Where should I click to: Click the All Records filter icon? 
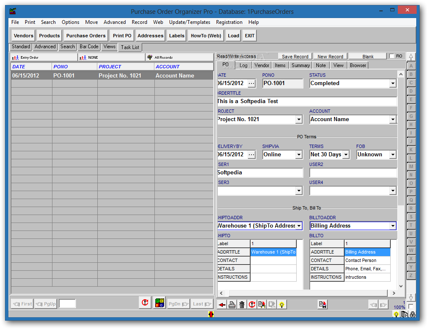(x=150, y=57)
